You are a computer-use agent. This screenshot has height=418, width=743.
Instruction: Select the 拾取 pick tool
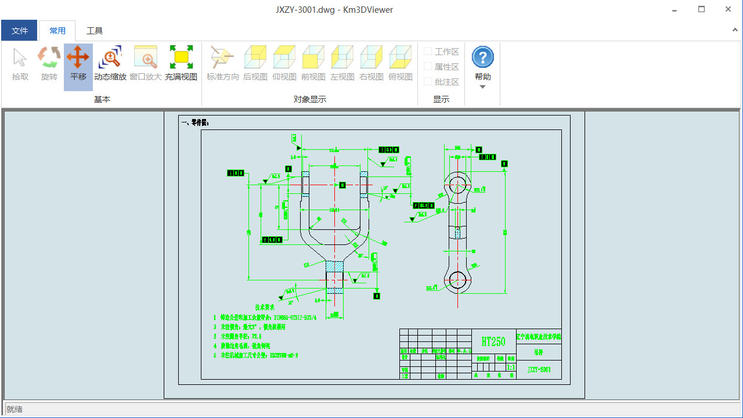[x=19, y=63]
